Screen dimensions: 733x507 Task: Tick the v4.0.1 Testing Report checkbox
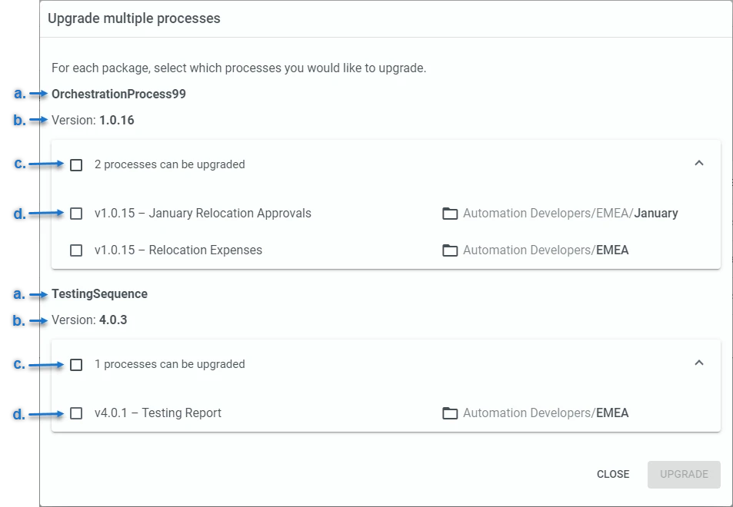pos(76,413)
